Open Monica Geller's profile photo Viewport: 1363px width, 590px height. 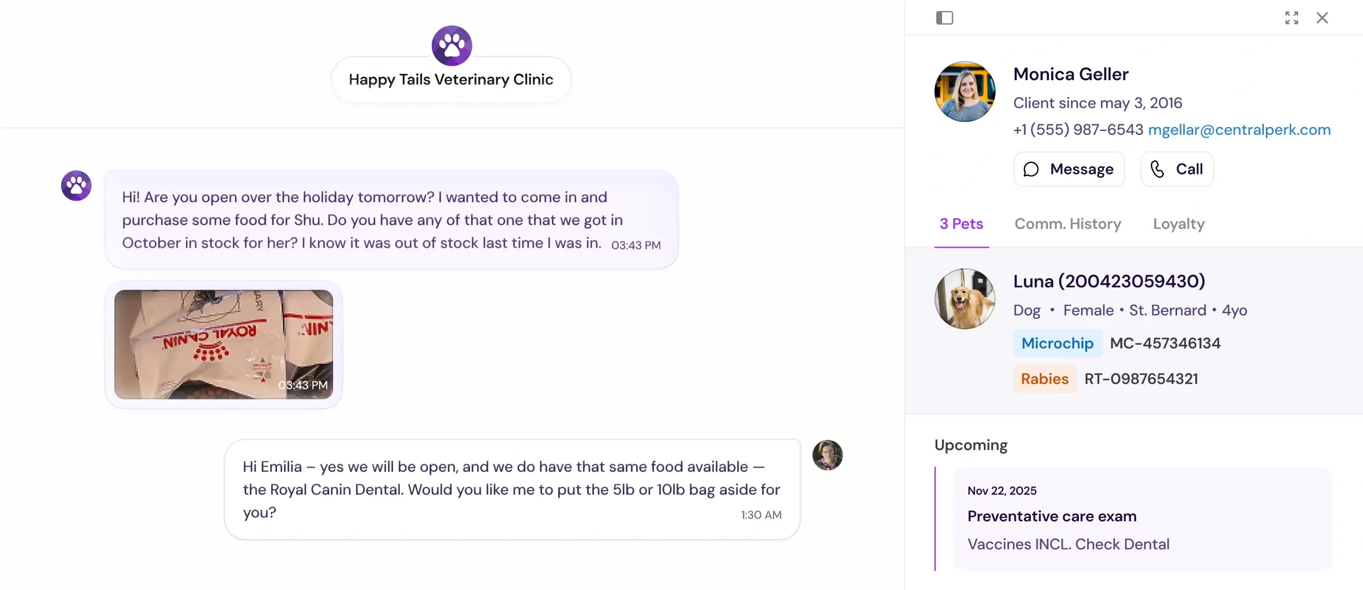coord(964,92)
